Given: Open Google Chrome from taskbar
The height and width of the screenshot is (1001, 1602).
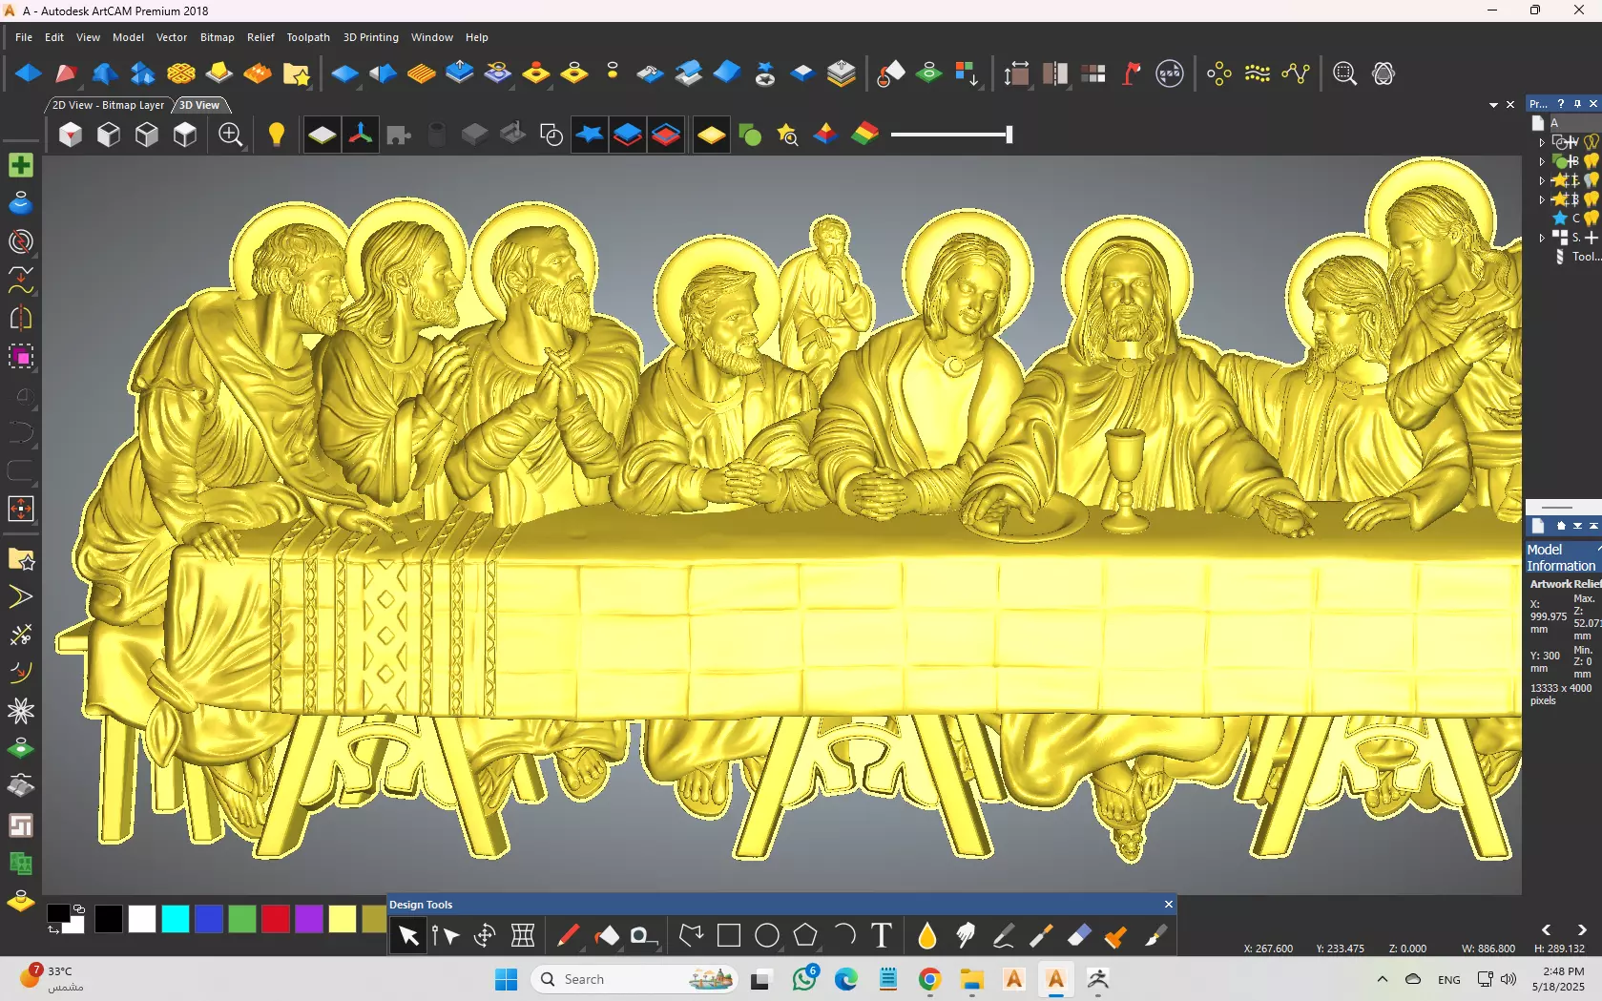Looking at the screenshot, I should pos(930,979).
